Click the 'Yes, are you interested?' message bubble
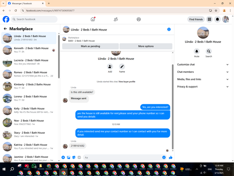 coord(155,107)
